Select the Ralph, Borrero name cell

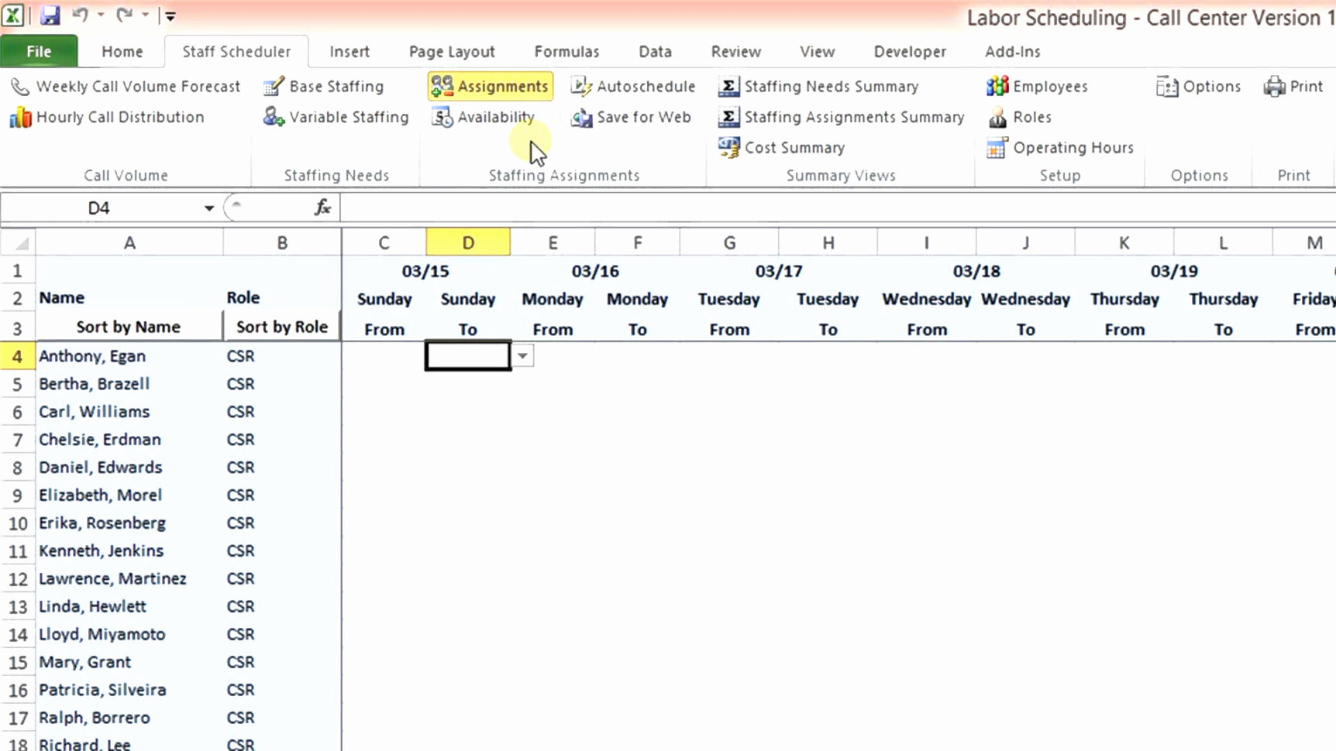coord(129,718)
